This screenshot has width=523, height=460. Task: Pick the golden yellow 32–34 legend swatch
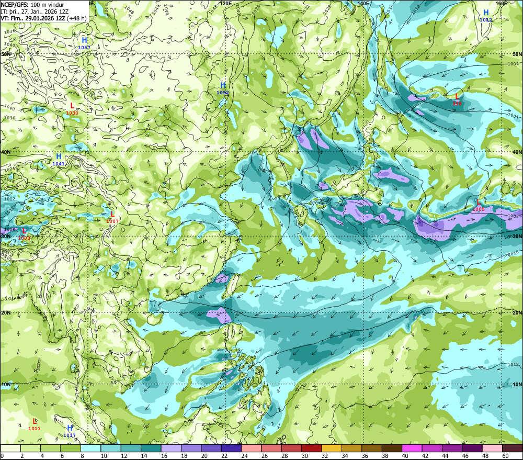click(x=332, y=448)
